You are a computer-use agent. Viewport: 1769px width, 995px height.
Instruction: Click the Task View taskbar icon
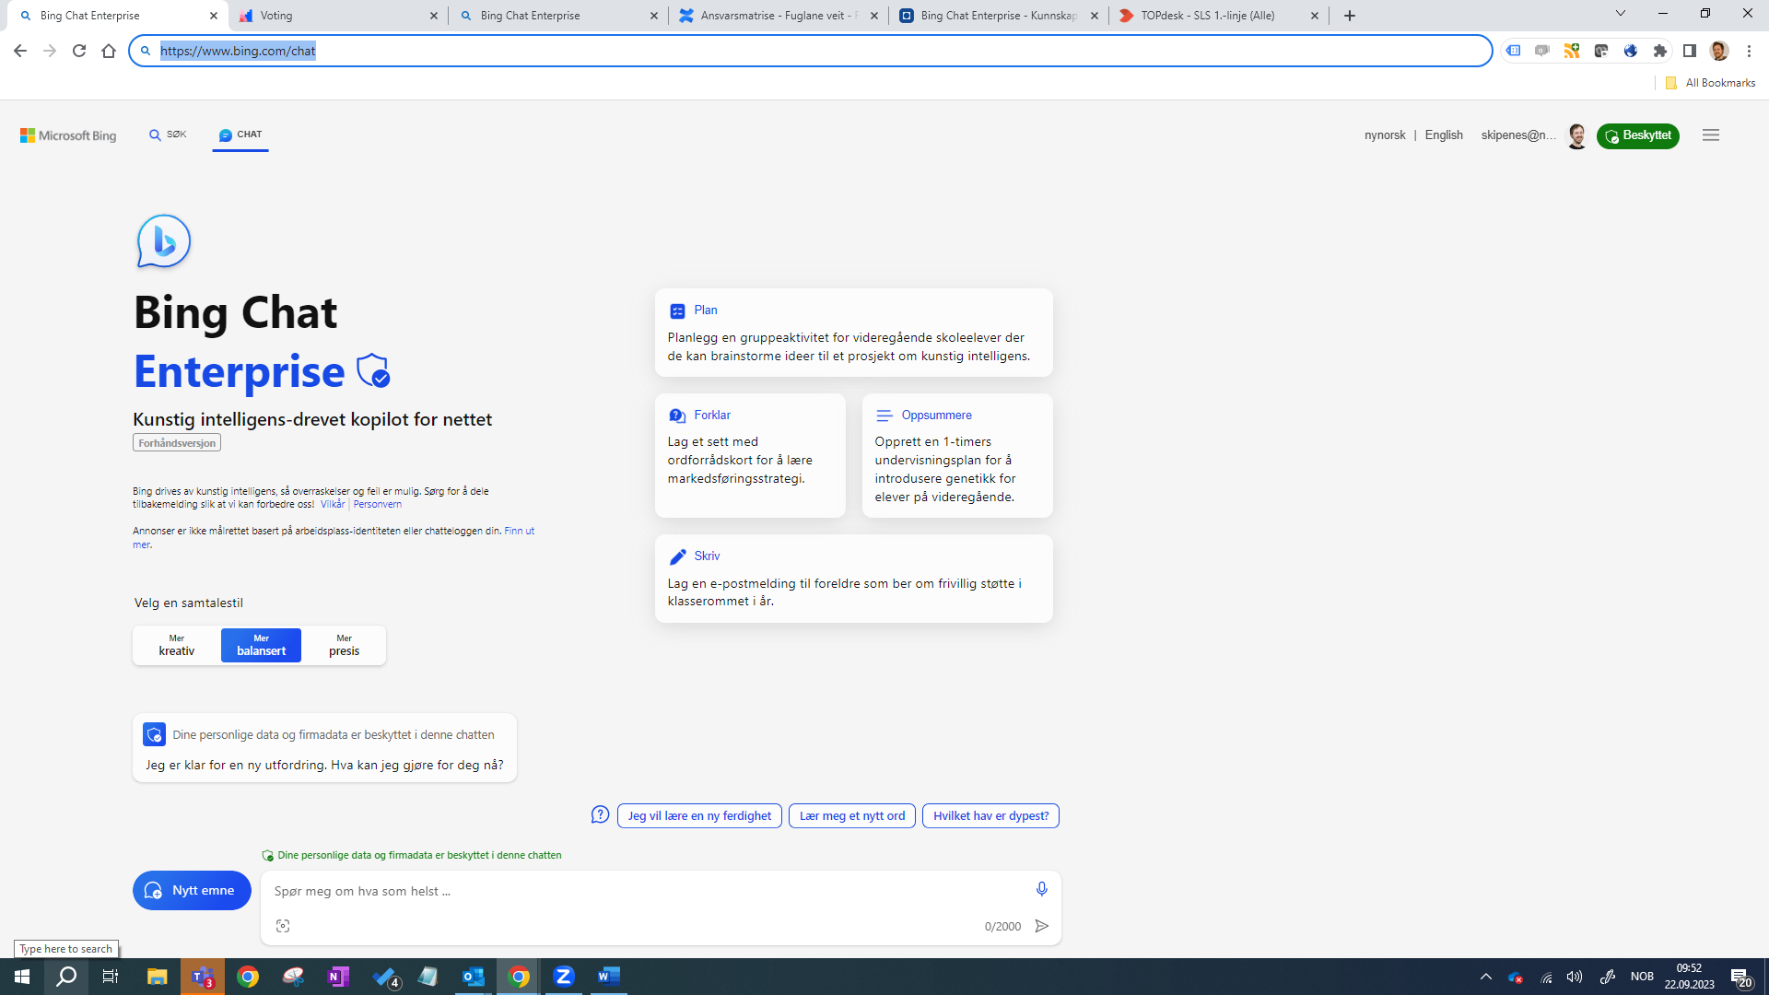[x=111, y=977]
